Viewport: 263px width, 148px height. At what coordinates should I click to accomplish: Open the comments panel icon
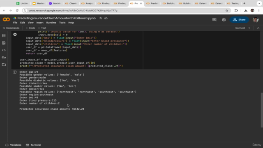pos(215,20)
